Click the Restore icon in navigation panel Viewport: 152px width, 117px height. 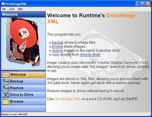click(5, 88)
